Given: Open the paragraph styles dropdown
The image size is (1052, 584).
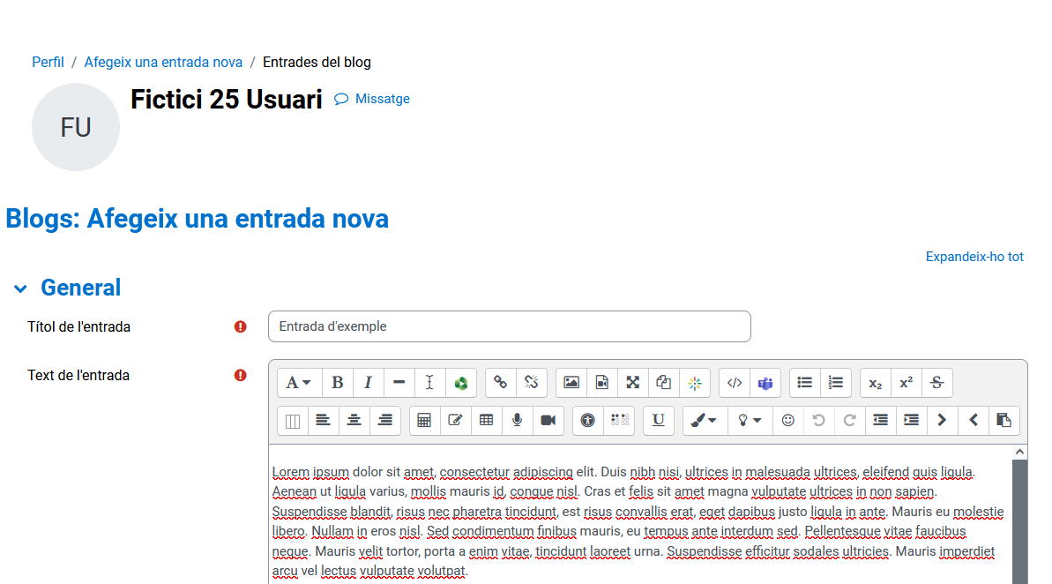Looking at the screenshot, I should point(299,383).
